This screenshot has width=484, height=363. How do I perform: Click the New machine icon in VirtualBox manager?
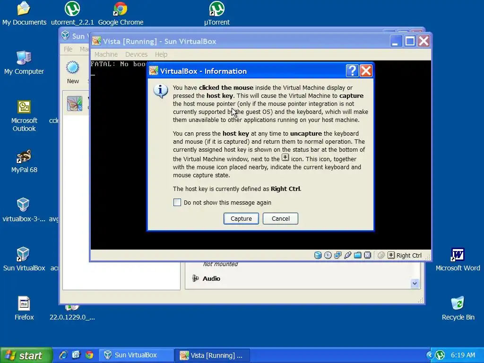tap(72, 68)
